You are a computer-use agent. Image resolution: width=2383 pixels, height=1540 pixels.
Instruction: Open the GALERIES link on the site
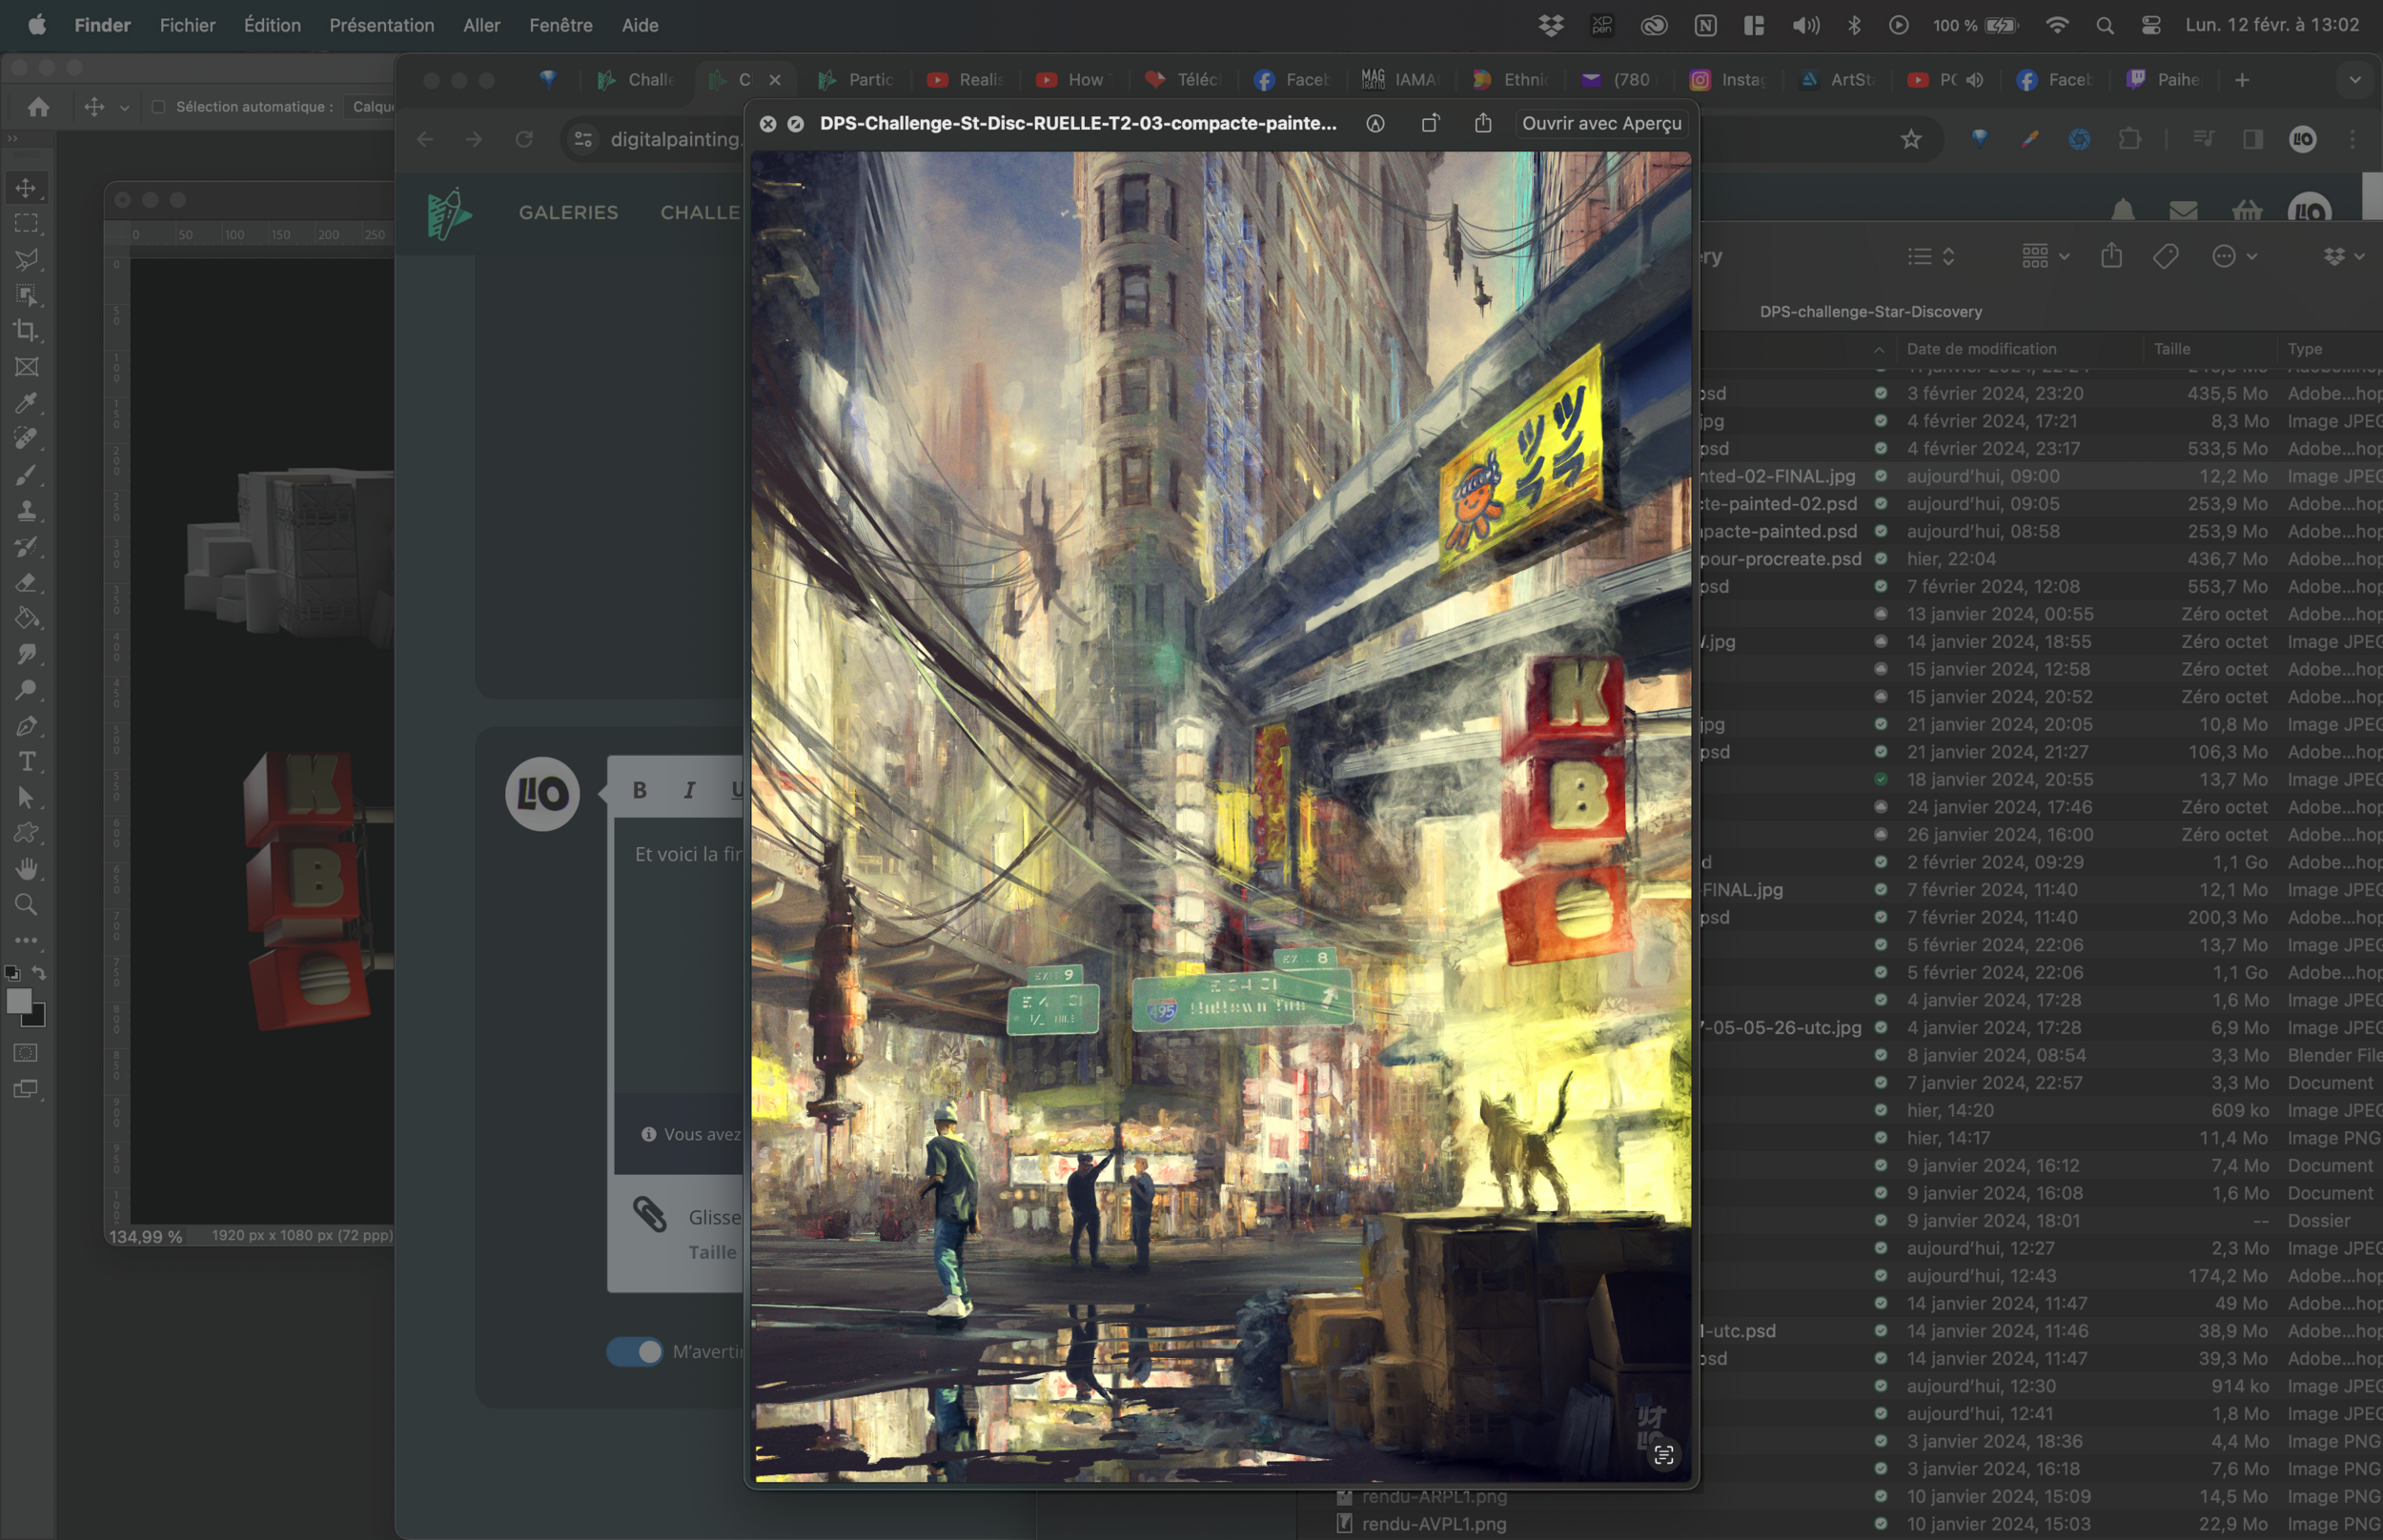568,212
